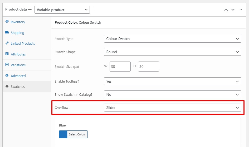Click the Show Swatch in Catalog? label
249x147 pixels.
(74, 95)
